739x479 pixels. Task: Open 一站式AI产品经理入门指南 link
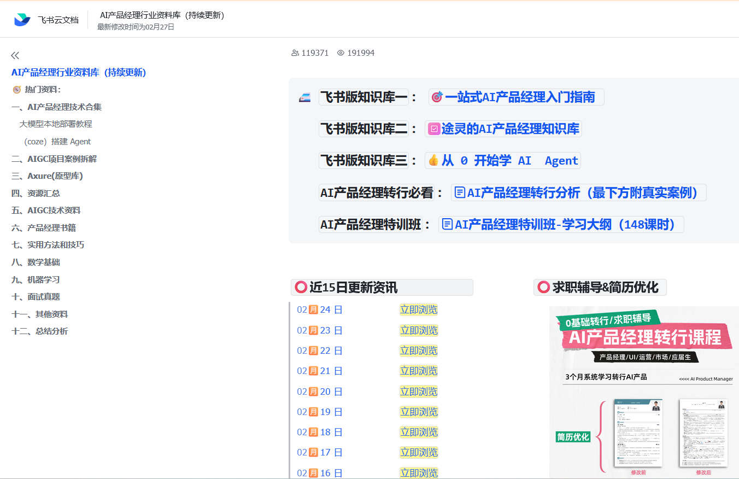pos(517,97)
